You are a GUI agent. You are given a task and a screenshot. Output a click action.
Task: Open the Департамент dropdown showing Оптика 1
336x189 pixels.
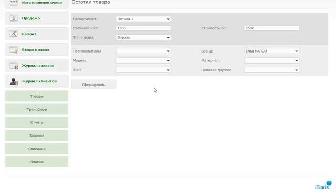(x=143, y=19)
